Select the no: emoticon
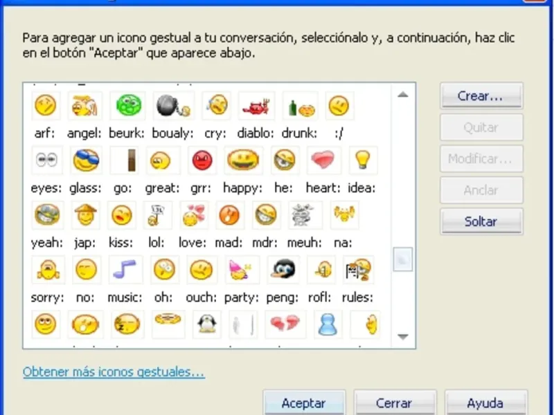 (86, 270)
